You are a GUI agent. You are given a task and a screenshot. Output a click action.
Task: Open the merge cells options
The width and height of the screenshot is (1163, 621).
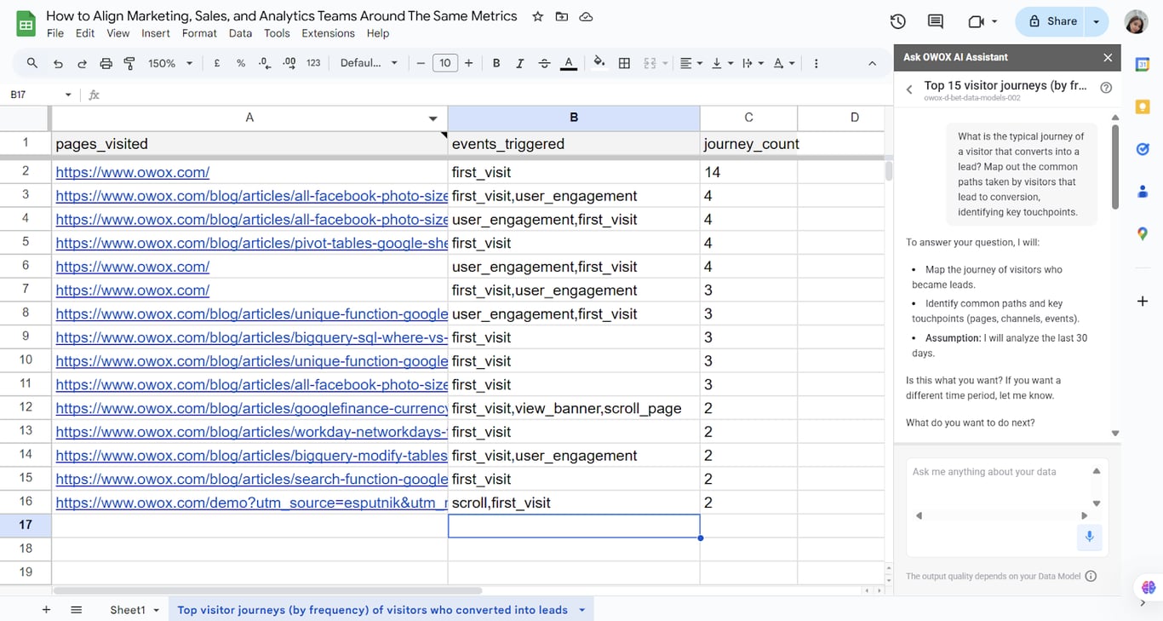654,63
